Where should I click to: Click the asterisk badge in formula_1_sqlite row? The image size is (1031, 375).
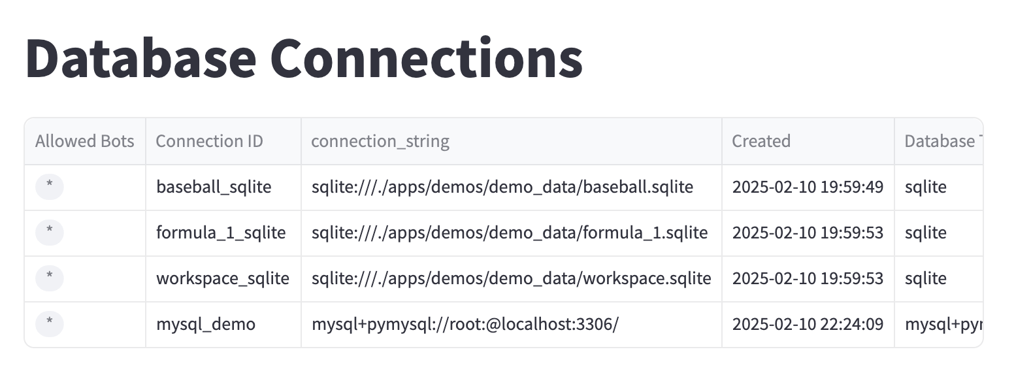tap(50, 233)
